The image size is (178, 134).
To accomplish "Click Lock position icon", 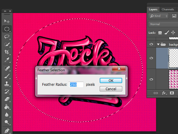I will pos(173,33).
